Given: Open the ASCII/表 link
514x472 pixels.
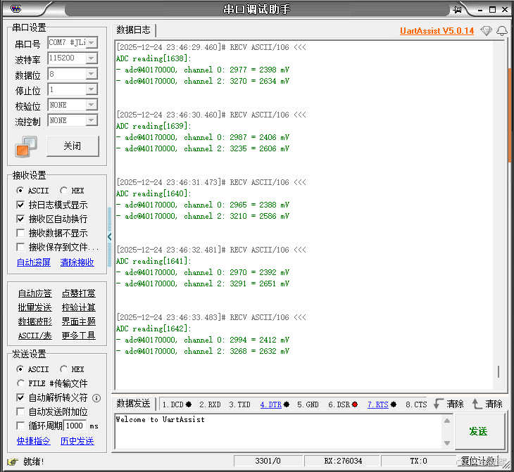Looking at the screenshot, I should [35, 336].
